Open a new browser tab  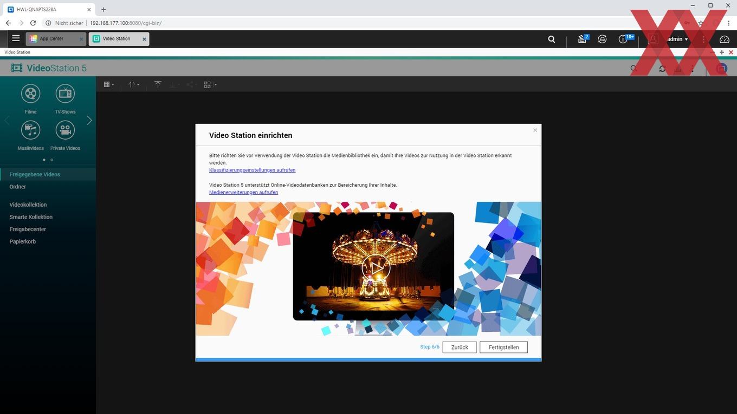tap(104, 9)
